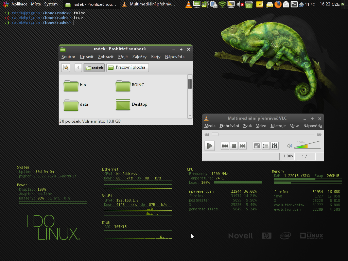Click the Firefox icon in the panel

point(278,4)
